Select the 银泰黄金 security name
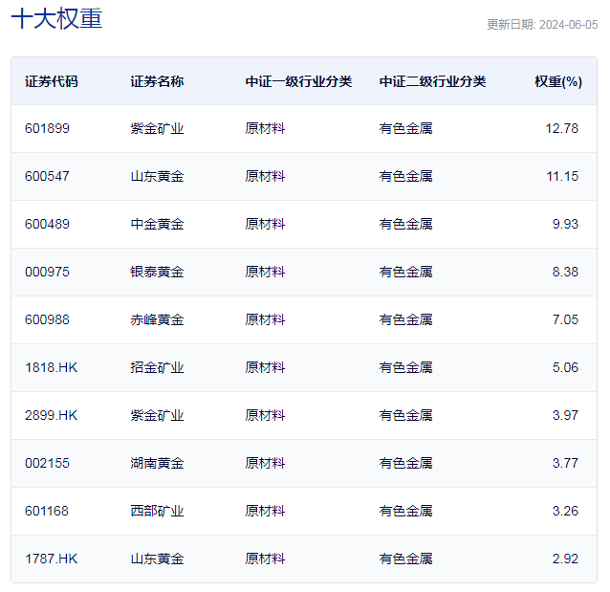610x592 pixels. coord(157,272)
